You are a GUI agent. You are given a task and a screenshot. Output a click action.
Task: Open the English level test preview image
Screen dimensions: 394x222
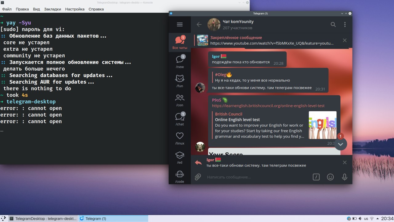[x=323, y=125]
